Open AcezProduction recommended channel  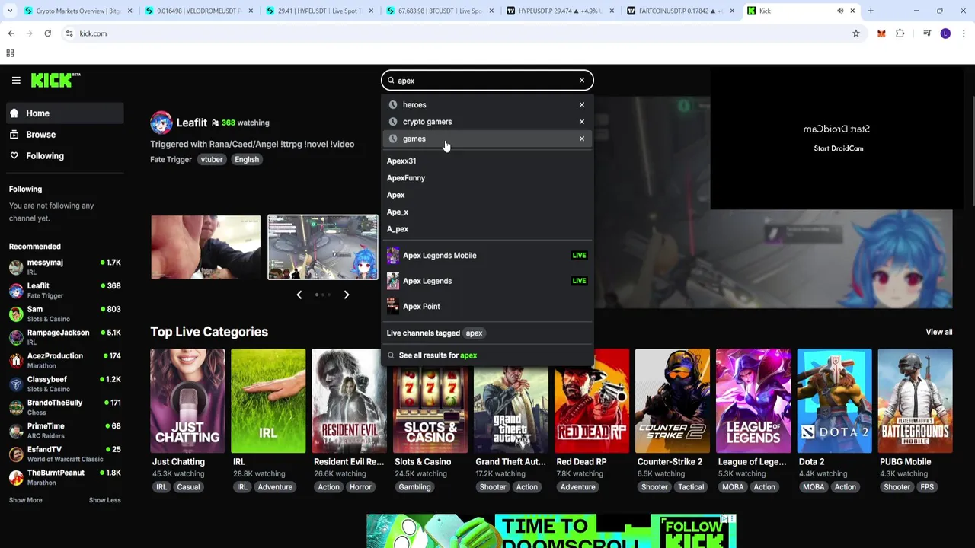tap(64, 361)
